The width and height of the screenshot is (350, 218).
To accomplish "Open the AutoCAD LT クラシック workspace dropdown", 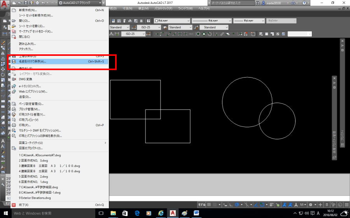I will pyautogui.click(x=80, y=3).
